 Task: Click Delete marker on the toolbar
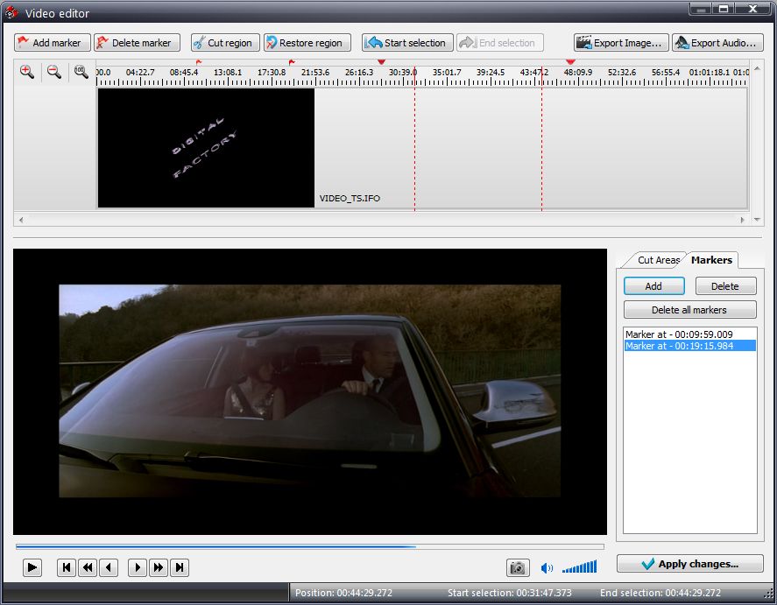tap(137, 42)
